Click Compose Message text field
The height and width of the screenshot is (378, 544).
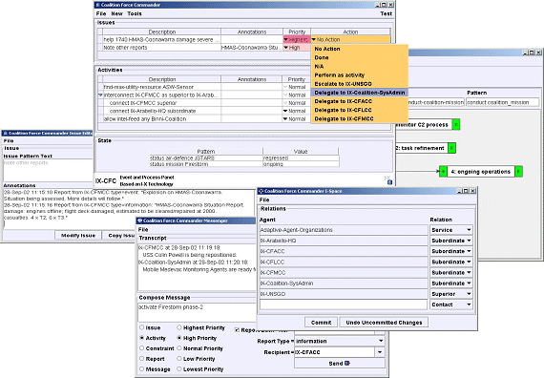pos(197,312)
